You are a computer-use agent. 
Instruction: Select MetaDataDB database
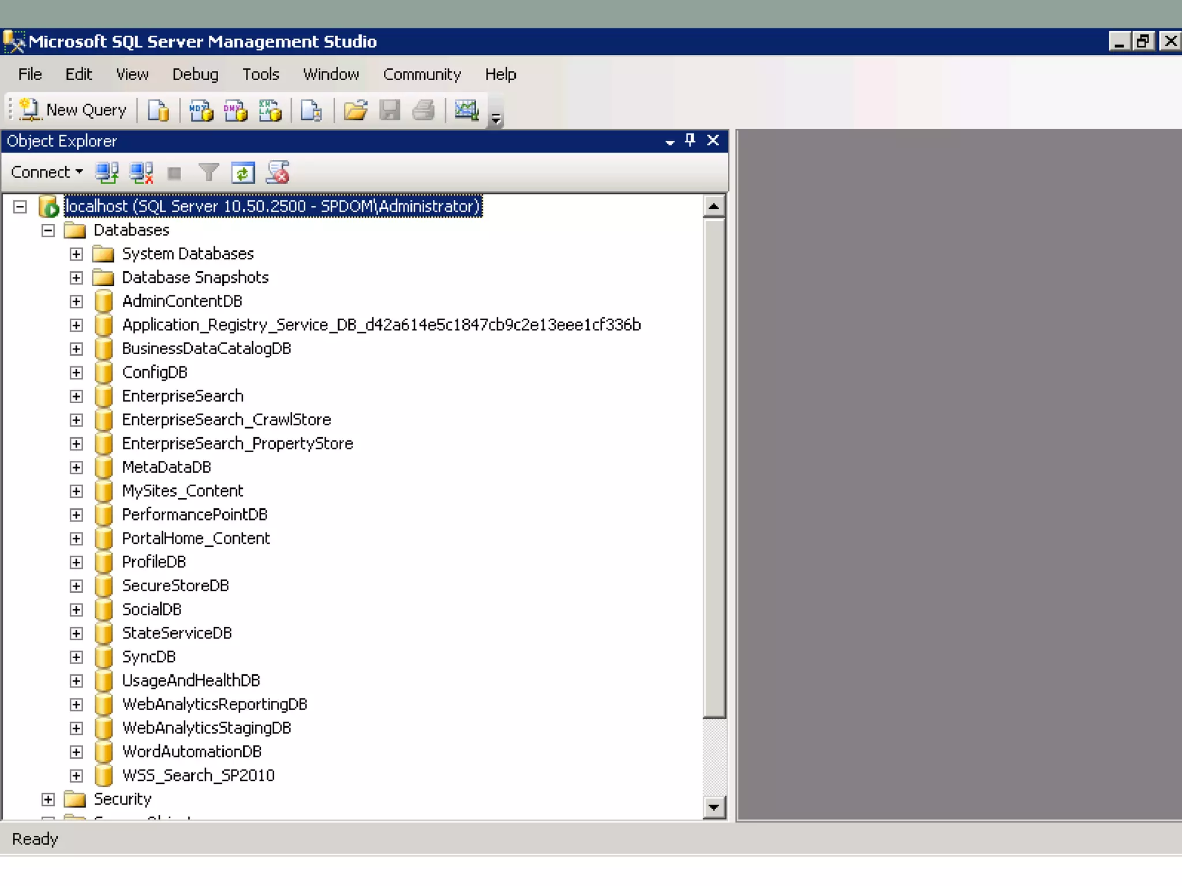(166, 467)
